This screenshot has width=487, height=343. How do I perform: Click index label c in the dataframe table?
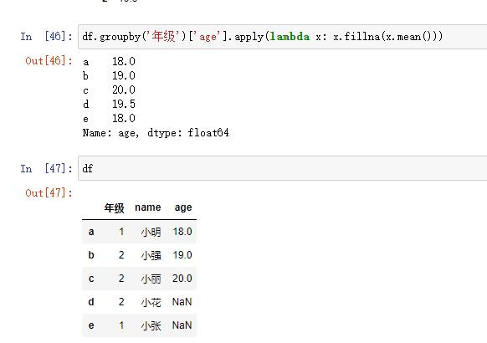91,279
